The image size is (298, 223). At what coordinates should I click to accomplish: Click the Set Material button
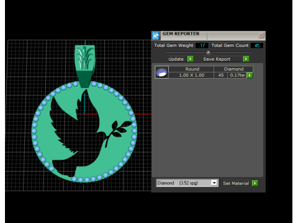click(236, 183)
